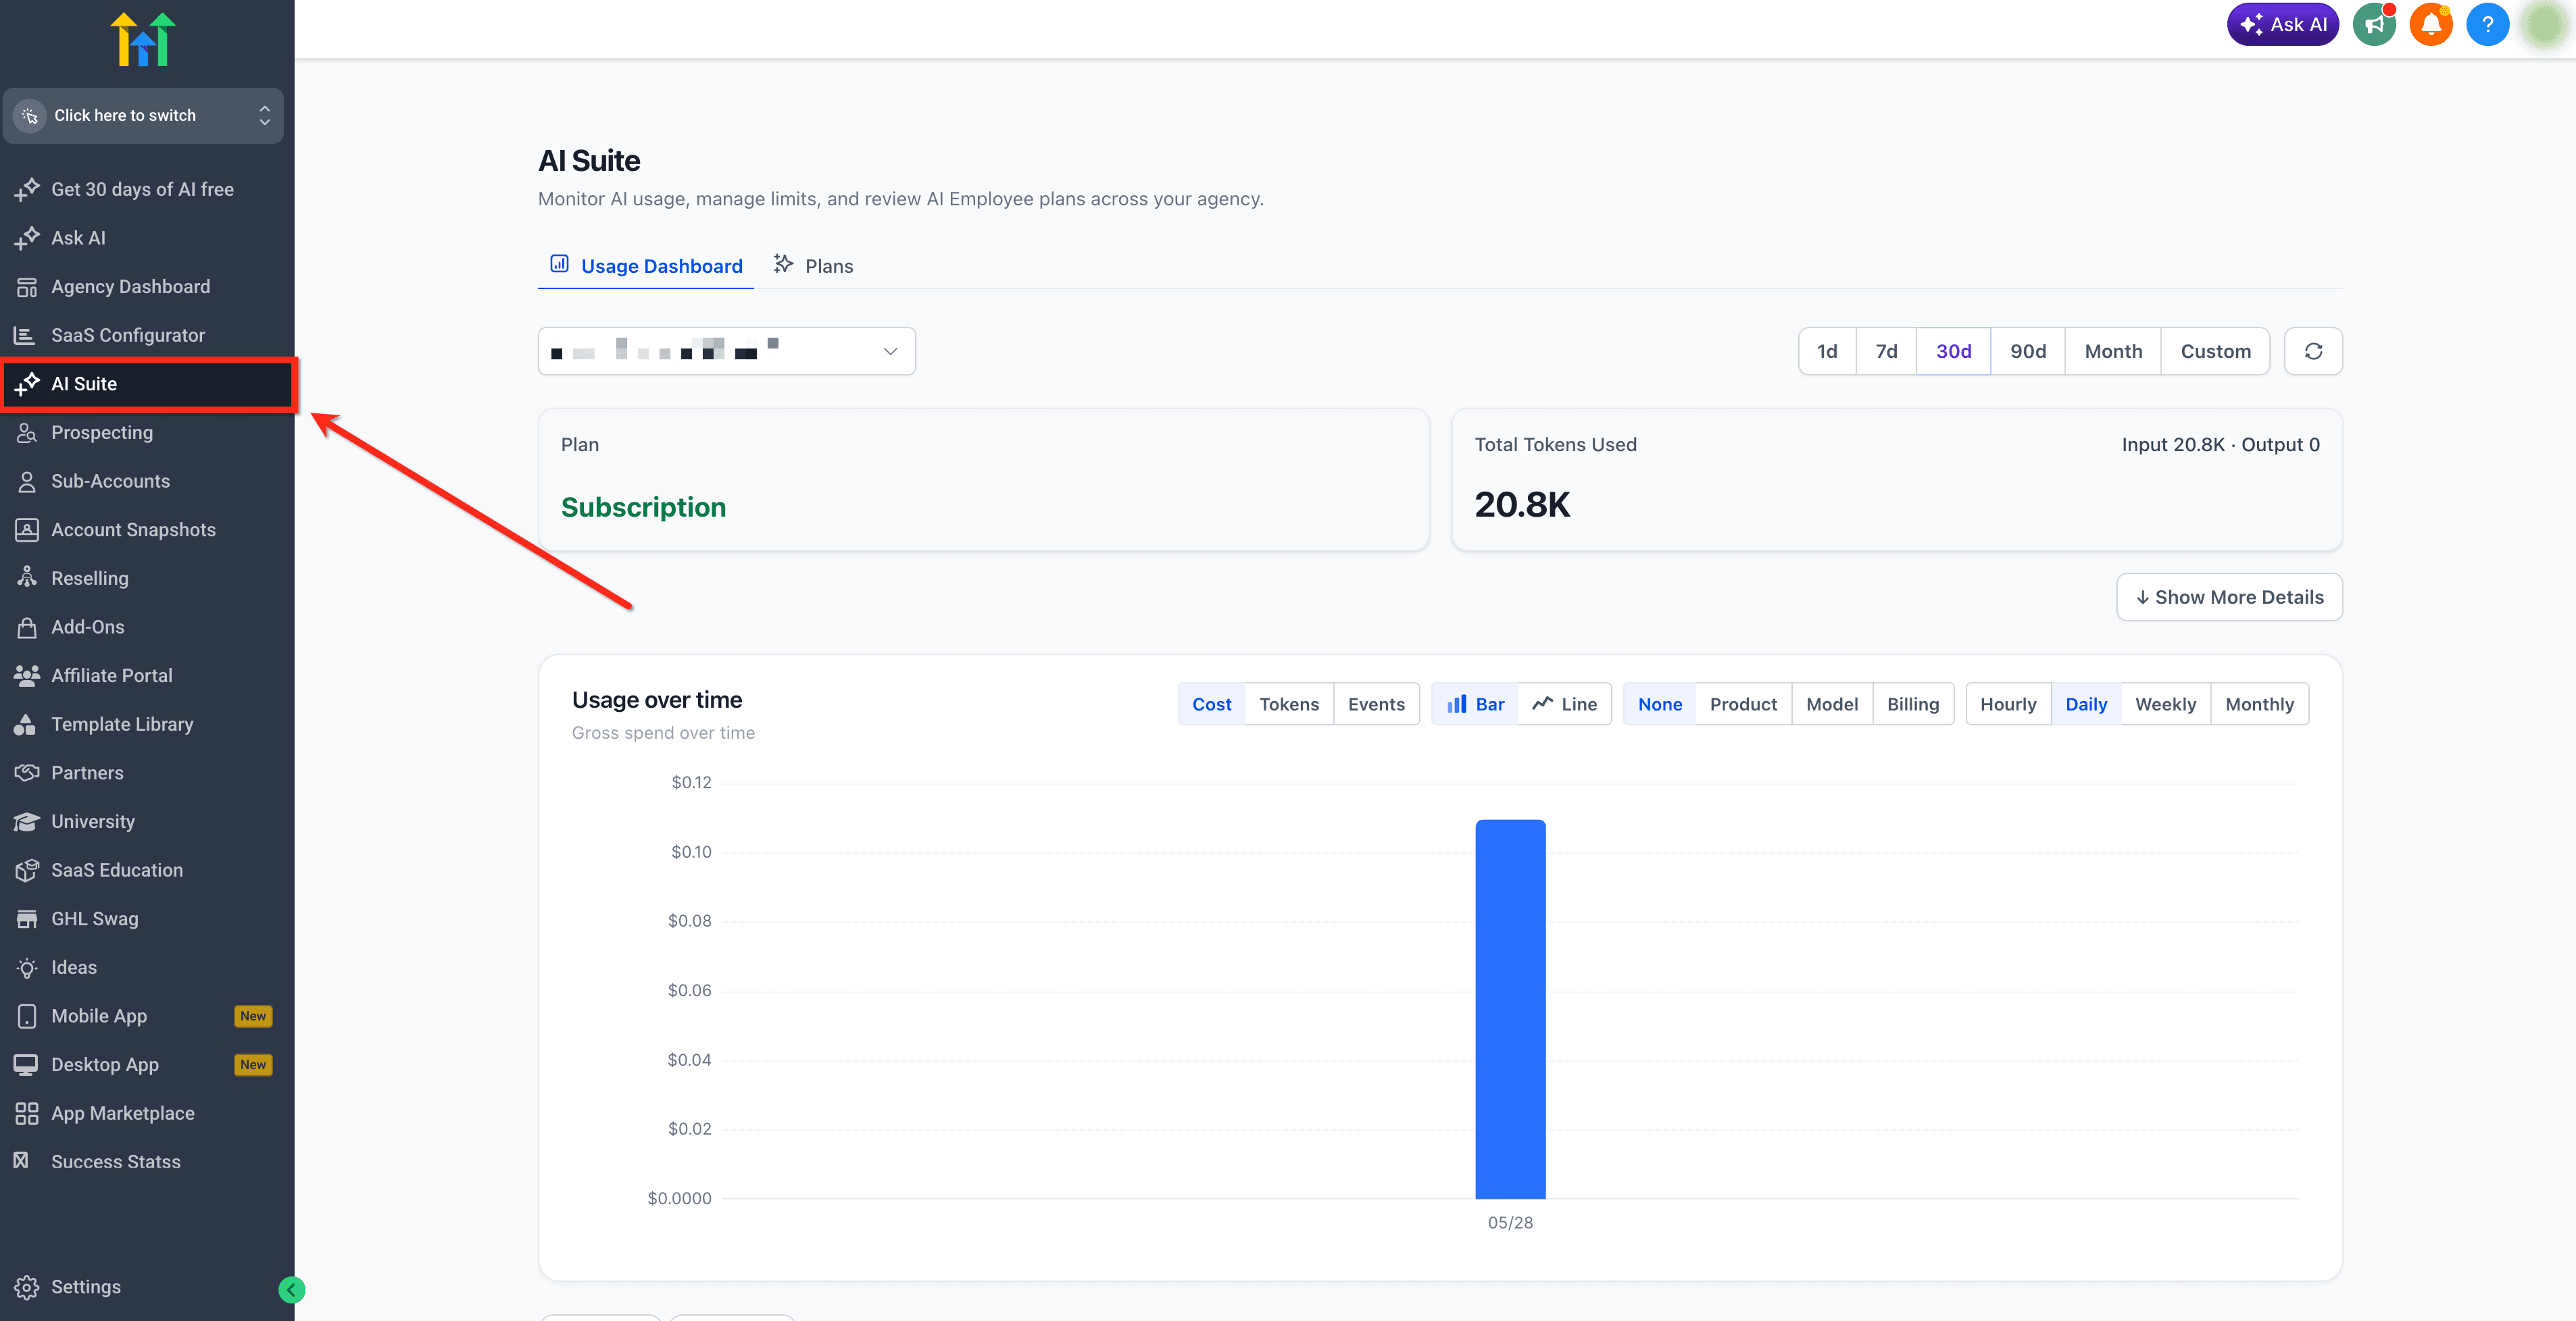
Task: Select the 7d time range
Action: pos(1886,352)
